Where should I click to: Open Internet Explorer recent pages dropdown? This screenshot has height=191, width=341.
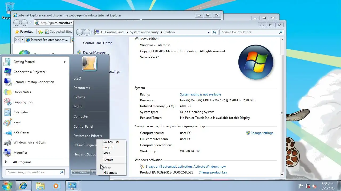click(x=30, y=23)
